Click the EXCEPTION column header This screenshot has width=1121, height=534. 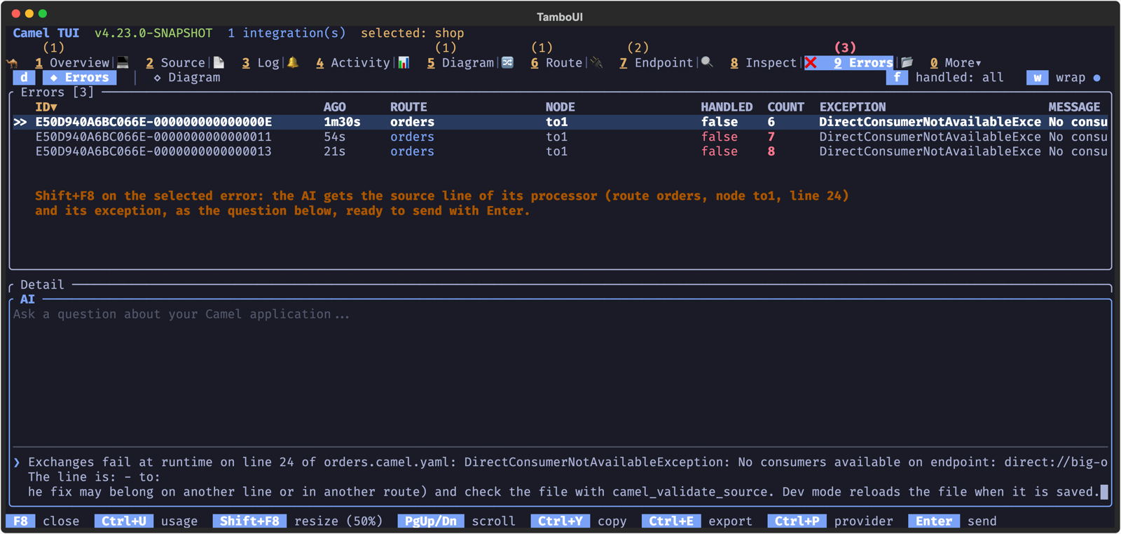pyautogui.click(x=853, y=107)
